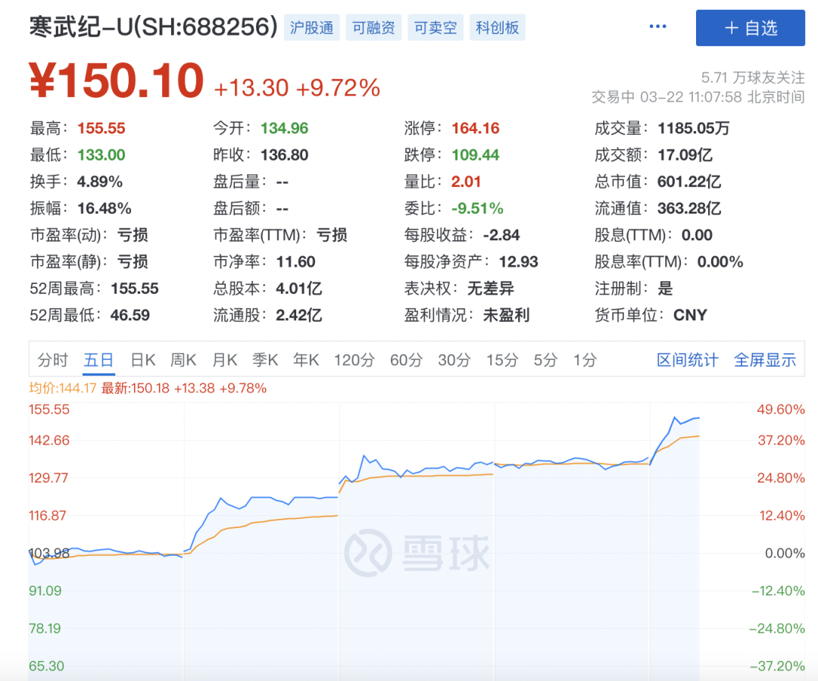Click the 成交量 value 1185.05万
The width and height of the screenshot is (818, 681).
(693, 128)
